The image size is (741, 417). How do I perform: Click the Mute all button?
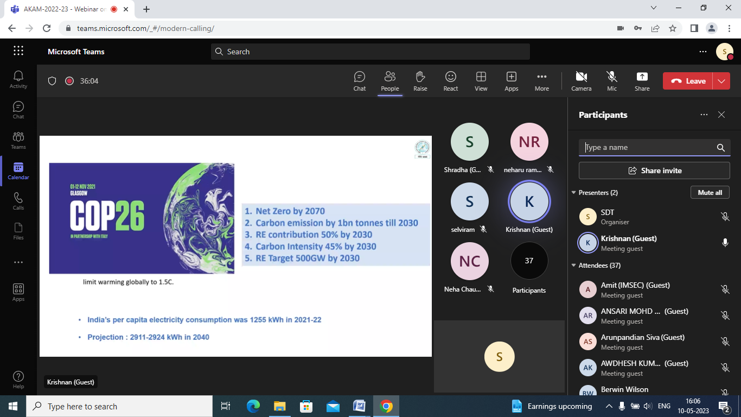click(x=710, y=193)
